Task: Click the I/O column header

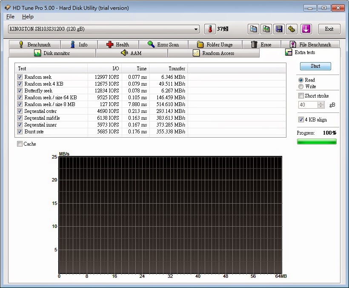Action: click(104, 69)
